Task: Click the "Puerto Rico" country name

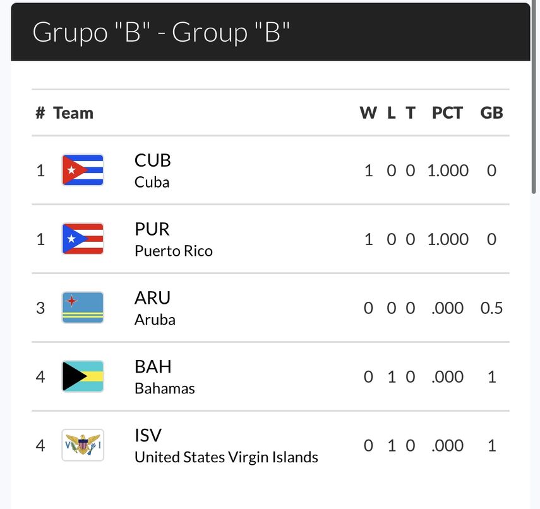Action: (x=174, y=251)
